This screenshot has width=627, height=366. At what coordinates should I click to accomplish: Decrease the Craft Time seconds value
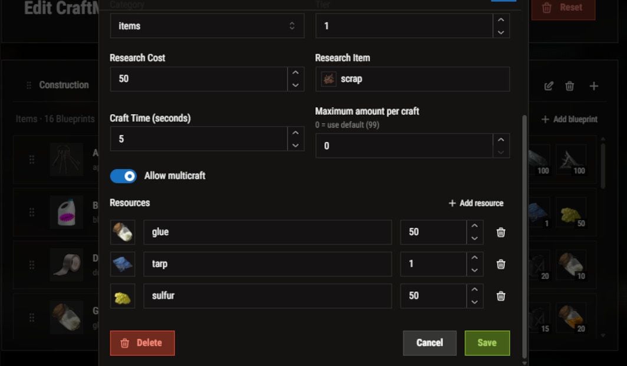pyautogui.click(x=295, y=145)
